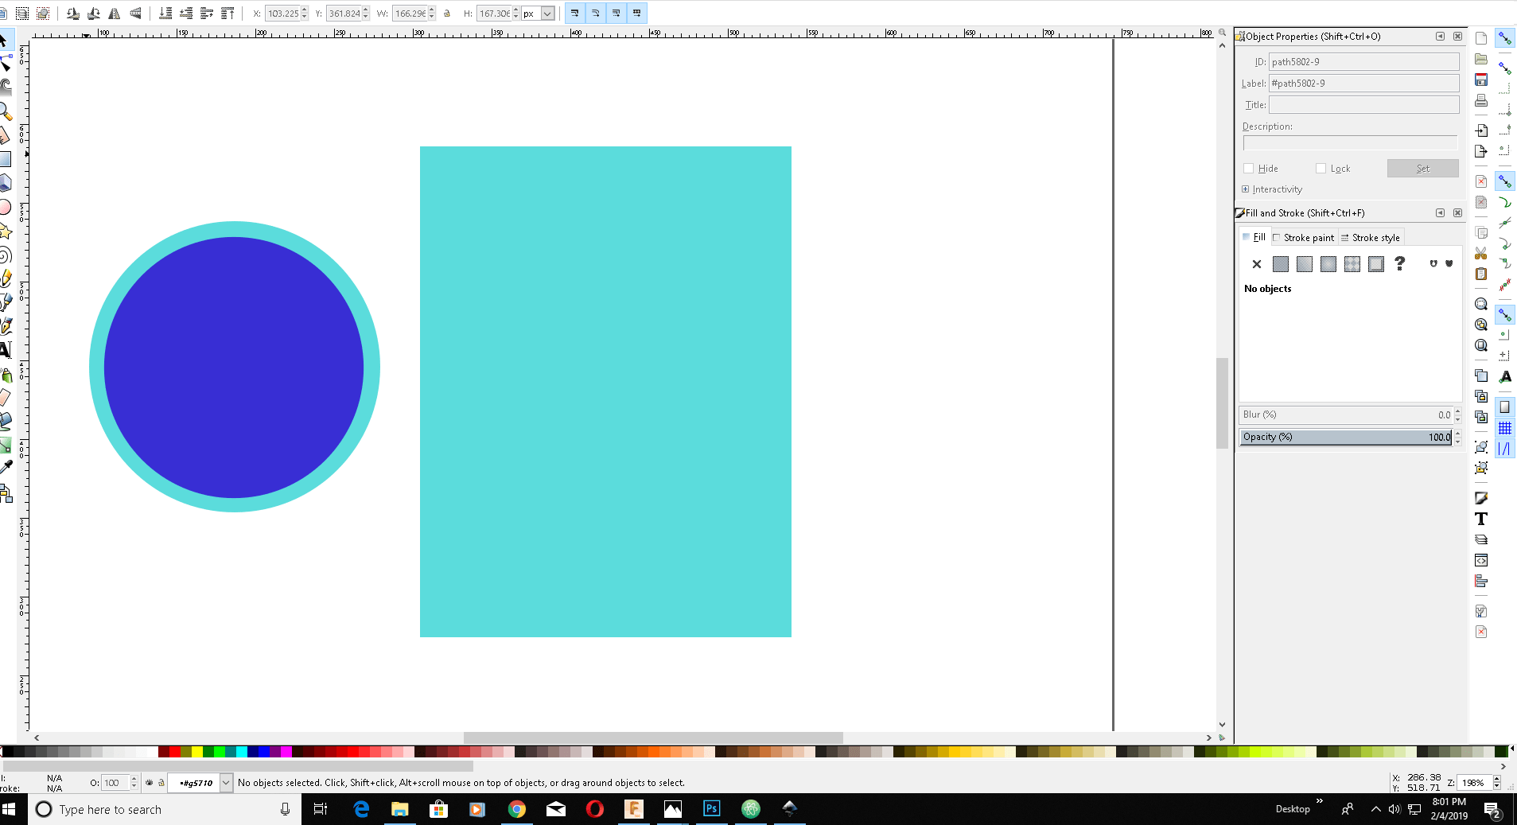Select the Ellipse tool
This screenshot has height=825, width=1517.
[x=6, y=208]
